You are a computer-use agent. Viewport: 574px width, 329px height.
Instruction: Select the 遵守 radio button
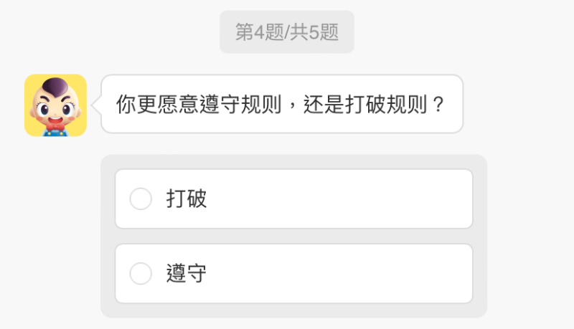(x=141, y=273)
